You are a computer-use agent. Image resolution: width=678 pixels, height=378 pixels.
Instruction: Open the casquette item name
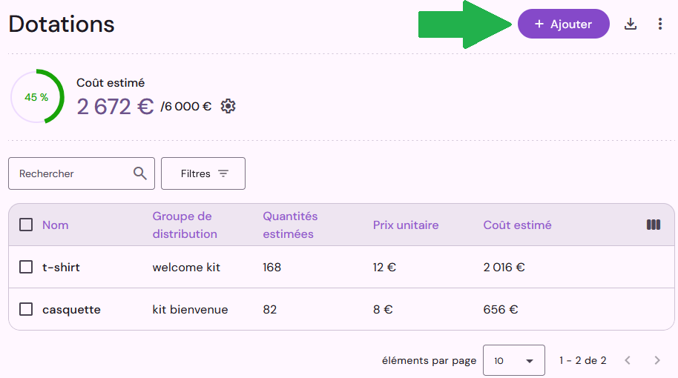pyautogui.click(x=71, y=310)
